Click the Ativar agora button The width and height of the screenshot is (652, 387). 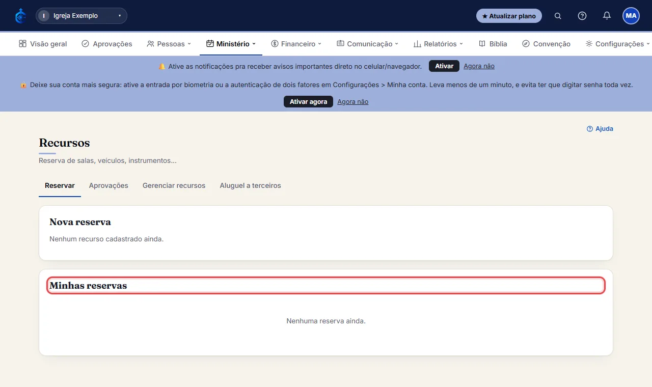tap(308, 102)
